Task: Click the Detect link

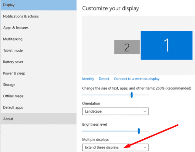Action: click(x=104, y=79)
